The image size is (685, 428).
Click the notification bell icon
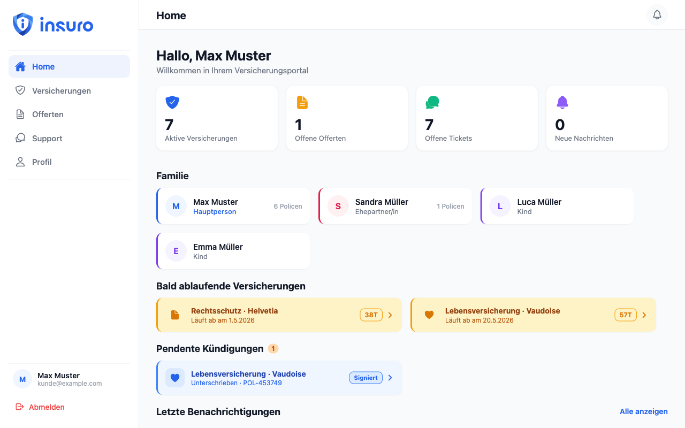pyautogui.click(x=657, y=15)
